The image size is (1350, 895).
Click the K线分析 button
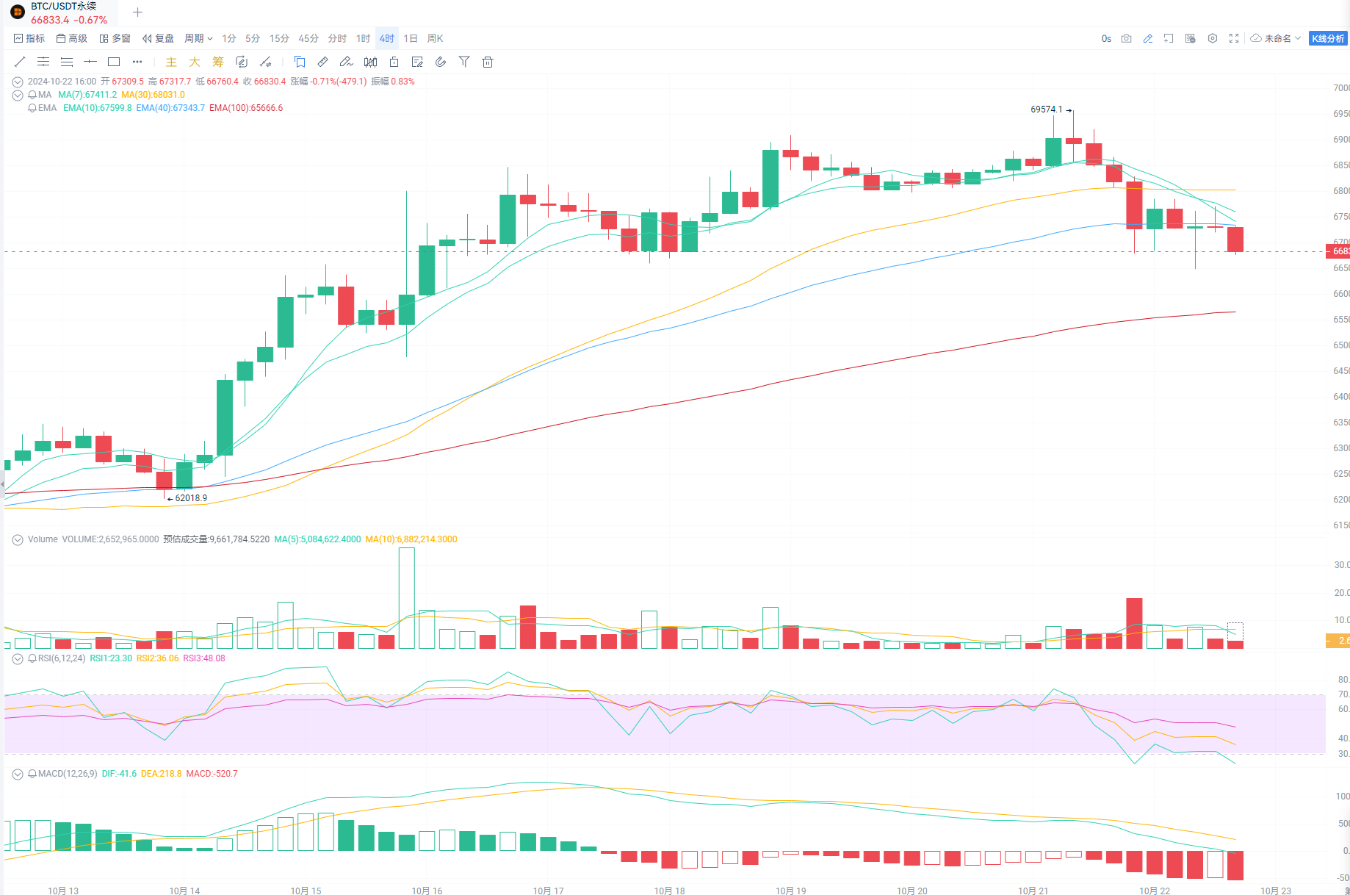tap(1328, 38)
